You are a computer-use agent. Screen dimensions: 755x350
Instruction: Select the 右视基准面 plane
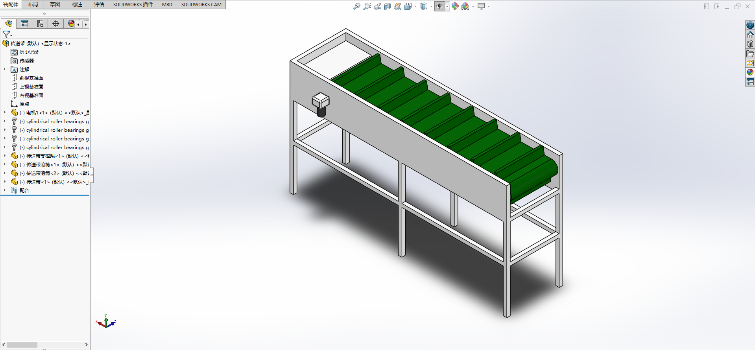27,96
